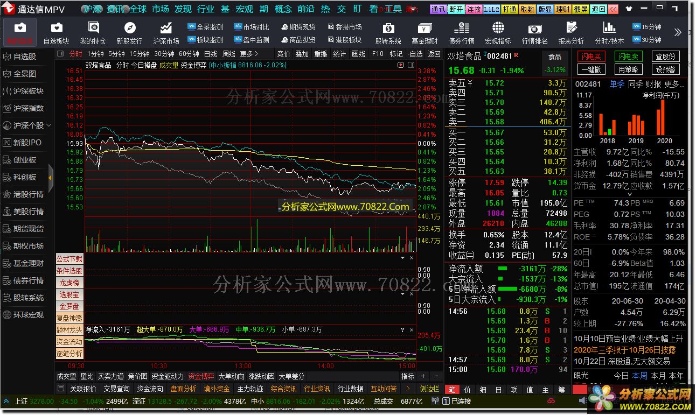Open 宏观指标 globe icon
This screenshot has width=696, height=415.
click(x=498, y=32)
